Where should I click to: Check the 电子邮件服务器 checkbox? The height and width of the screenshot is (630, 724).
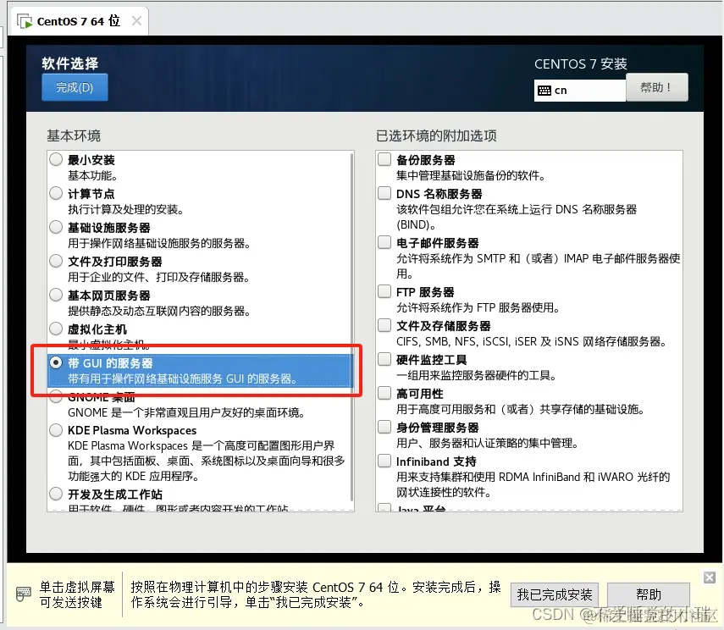[x=384, y=242]
